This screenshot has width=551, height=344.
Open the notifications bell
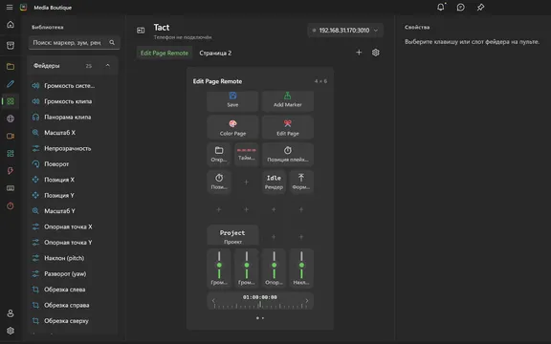tap(440, 7)
